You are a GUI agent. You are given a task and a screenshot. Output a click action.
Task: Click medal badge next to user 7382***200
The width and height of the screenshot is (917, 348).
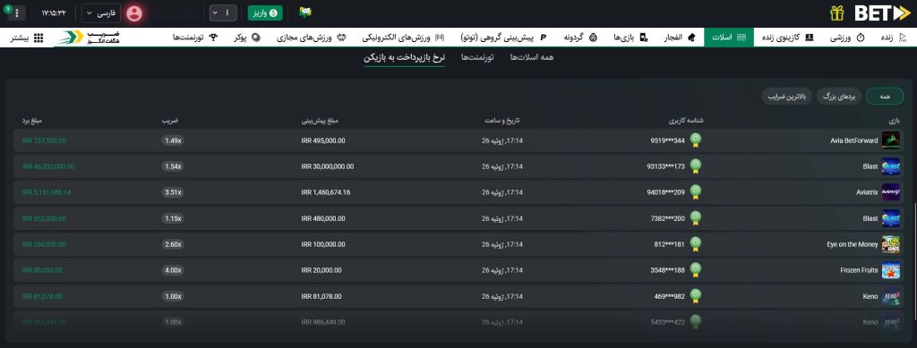point(695,218)
